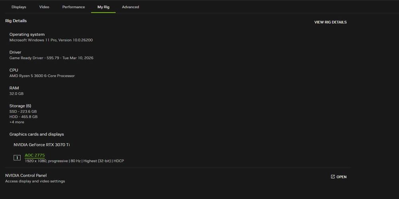This screenshot has width=399, height=199.
Task: Select the display number 1 box icon
Action: point(17,158)
